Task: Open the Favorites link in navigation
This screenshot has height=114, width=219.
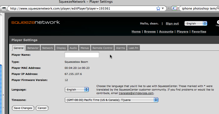Action: (199, 32)
